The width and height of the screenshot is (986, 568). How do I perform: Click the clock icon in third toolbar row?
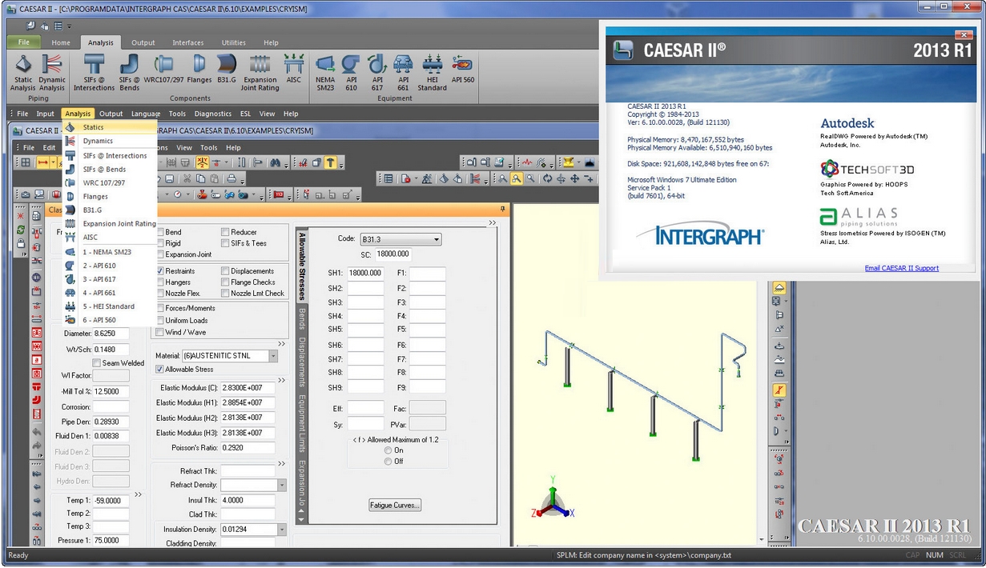point(178,194)
